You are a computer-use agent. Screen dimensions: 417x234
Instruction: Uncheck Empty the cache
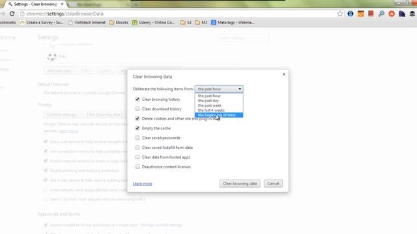[x=137, y=128]
